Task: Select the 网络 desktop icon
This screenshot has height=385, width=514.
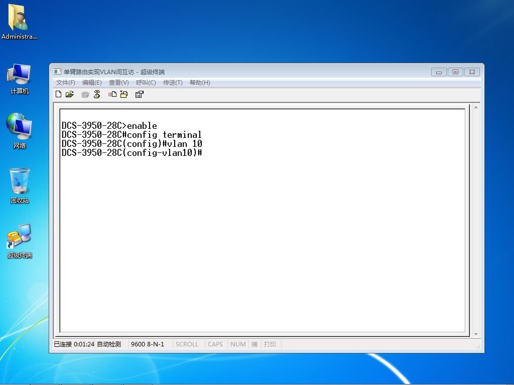Action: [20, 131]
